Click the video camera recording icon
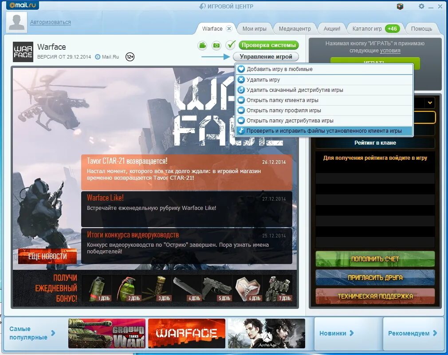This screenshot has width=448, height=355. tap(203, 45)
